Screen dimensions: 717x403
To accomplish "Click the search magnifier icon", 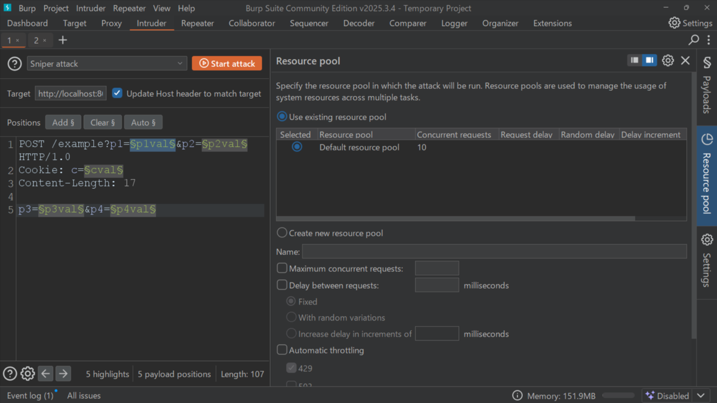I will tap(694, 40).
